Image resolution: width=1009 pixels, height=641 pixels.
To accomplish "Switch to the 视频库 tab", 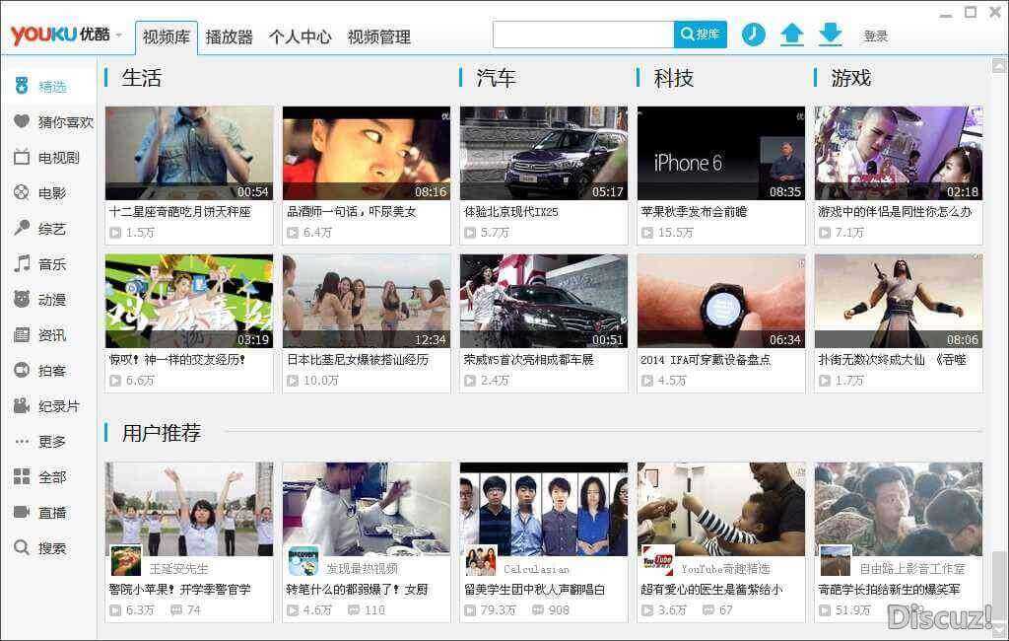I will 166,37.
